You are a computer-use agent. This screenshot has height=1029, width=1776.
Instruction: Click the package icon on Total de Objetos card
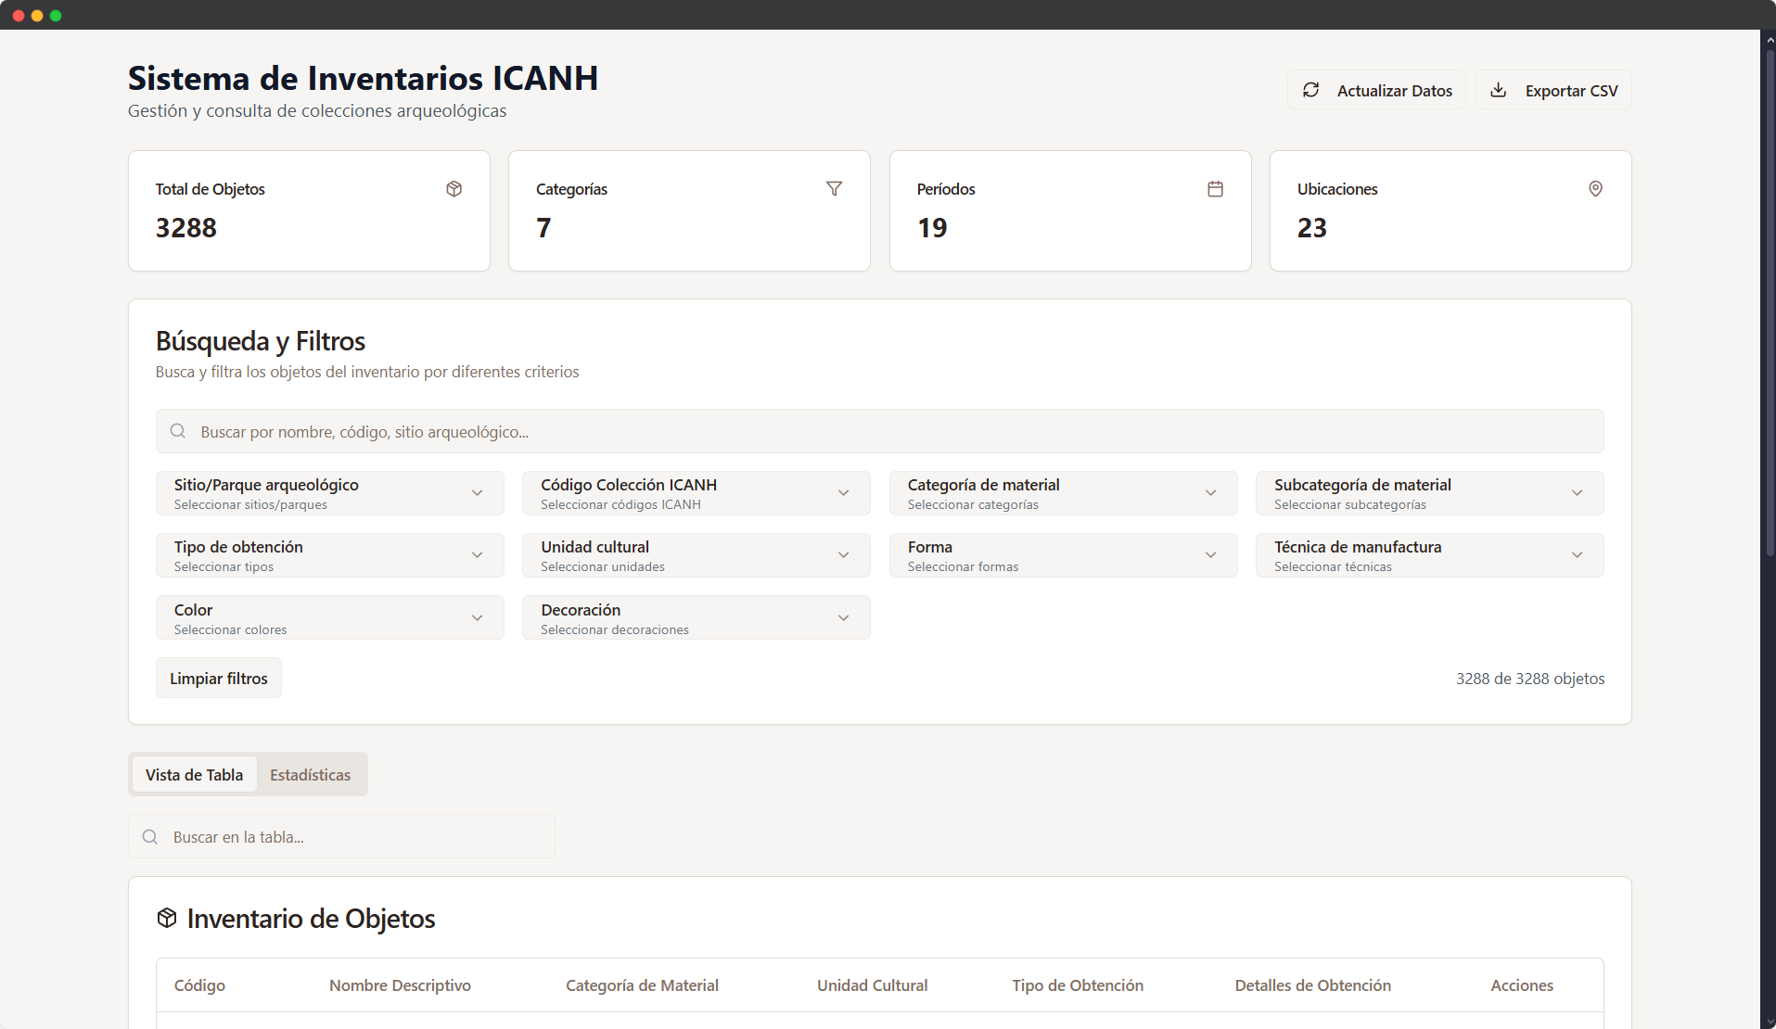coord(454,188)
